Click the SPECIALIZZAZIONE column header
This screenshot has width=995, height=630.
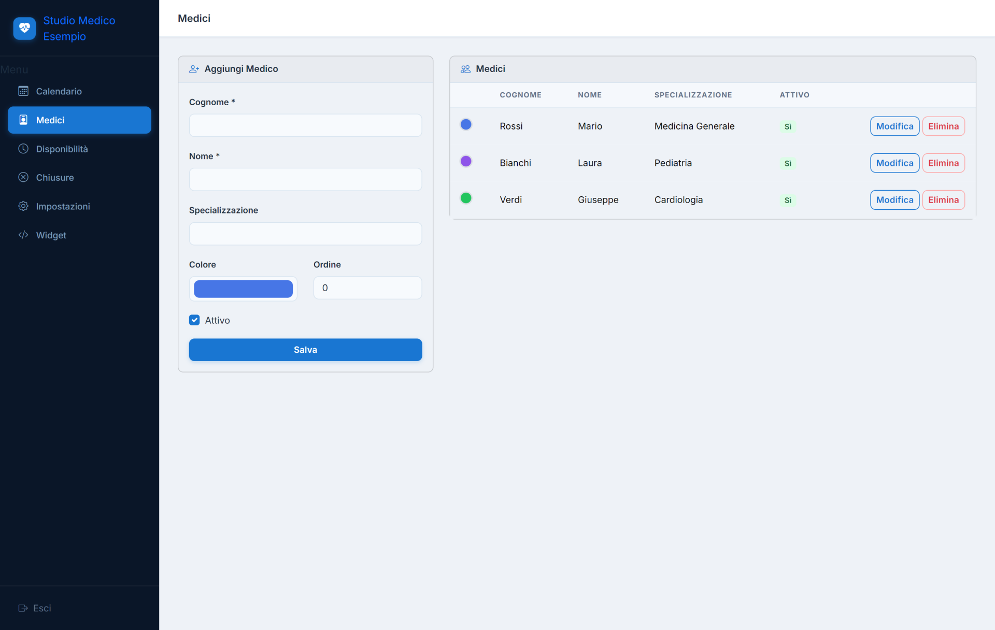[x=693, y=95]
